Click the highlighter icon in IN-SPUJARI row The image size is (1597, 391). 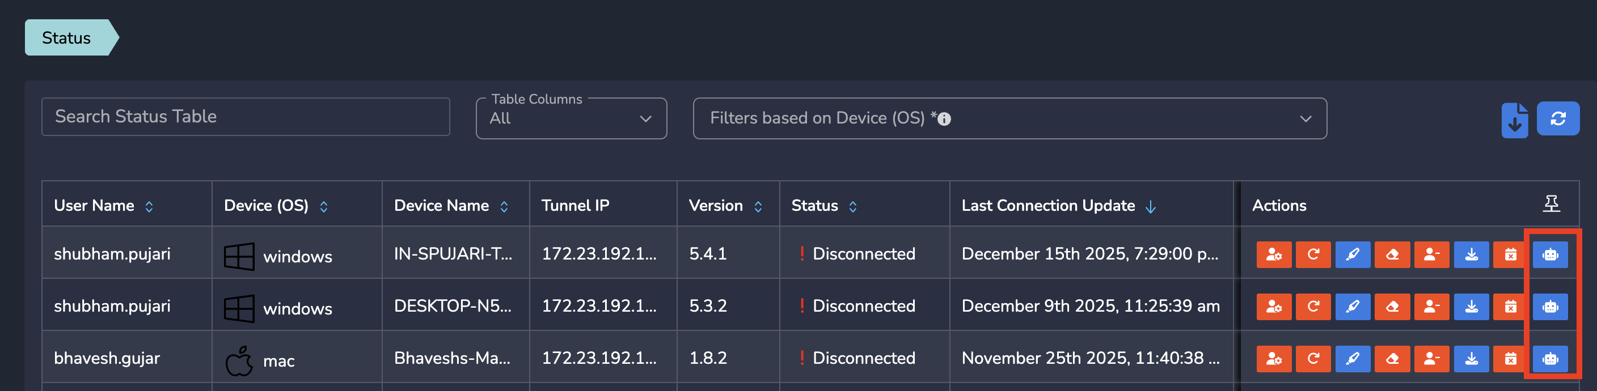1352,254
